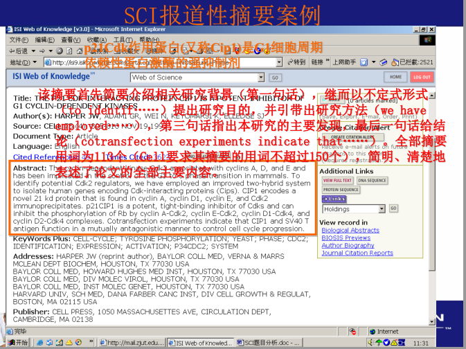
Task: Click the Forward arrow in IE toolbar
Action: pos(42,51)
